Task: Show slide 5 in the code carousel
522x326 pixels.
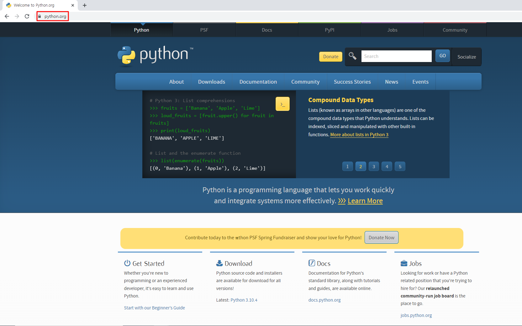Action: (400, 167)
